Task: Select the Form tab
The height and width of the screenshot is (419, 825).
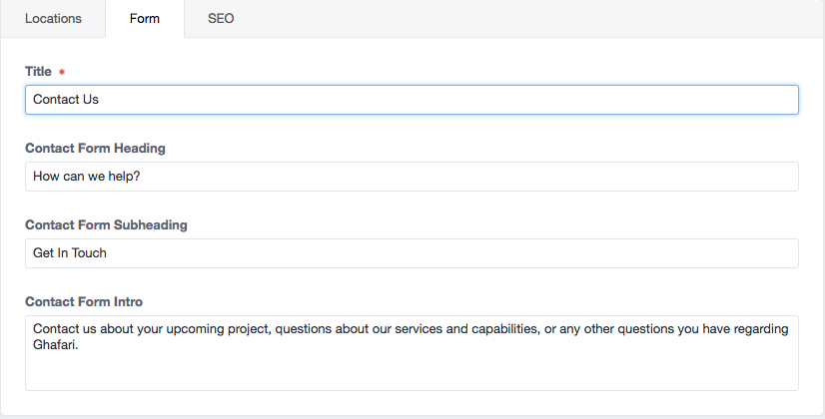Action: tap(145, 18)
